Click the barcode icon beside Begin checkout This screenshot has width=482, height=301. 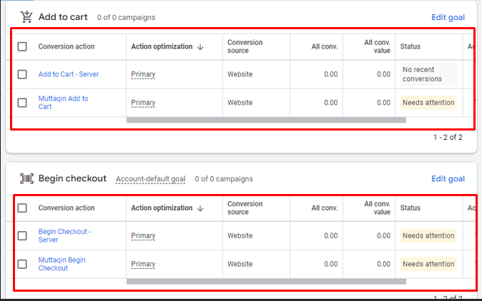coord(26,178)
